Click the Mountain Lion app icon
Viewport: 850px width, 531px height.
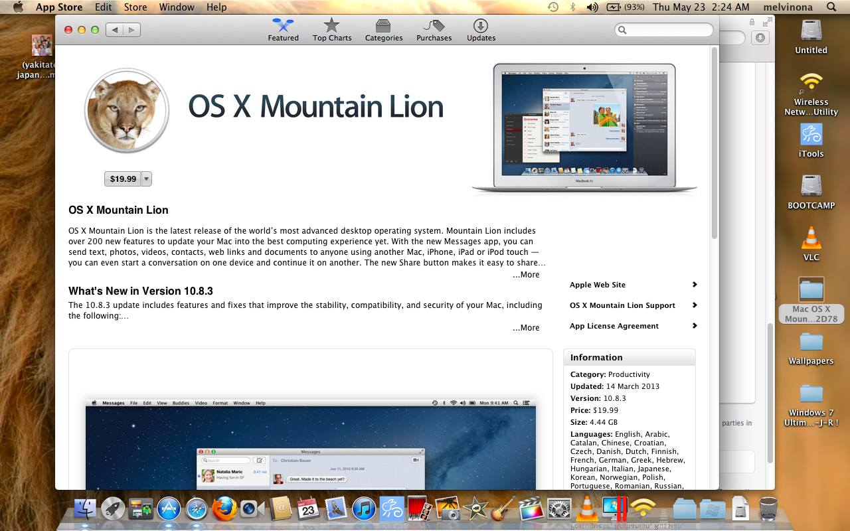click(126, 111)
